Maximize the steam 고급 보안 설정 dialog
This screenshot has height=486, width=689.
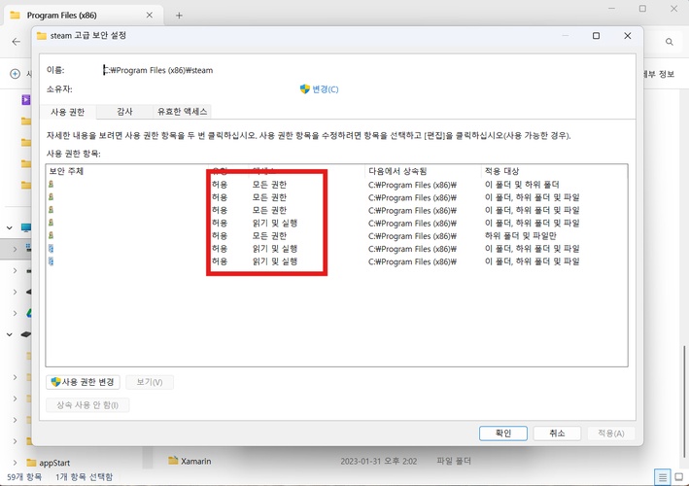[x=596, y=36]
